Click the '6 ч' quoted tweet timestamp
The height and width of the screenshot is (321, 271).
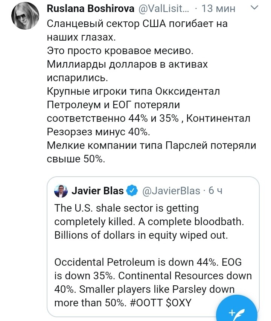click(x=215, y=191)
